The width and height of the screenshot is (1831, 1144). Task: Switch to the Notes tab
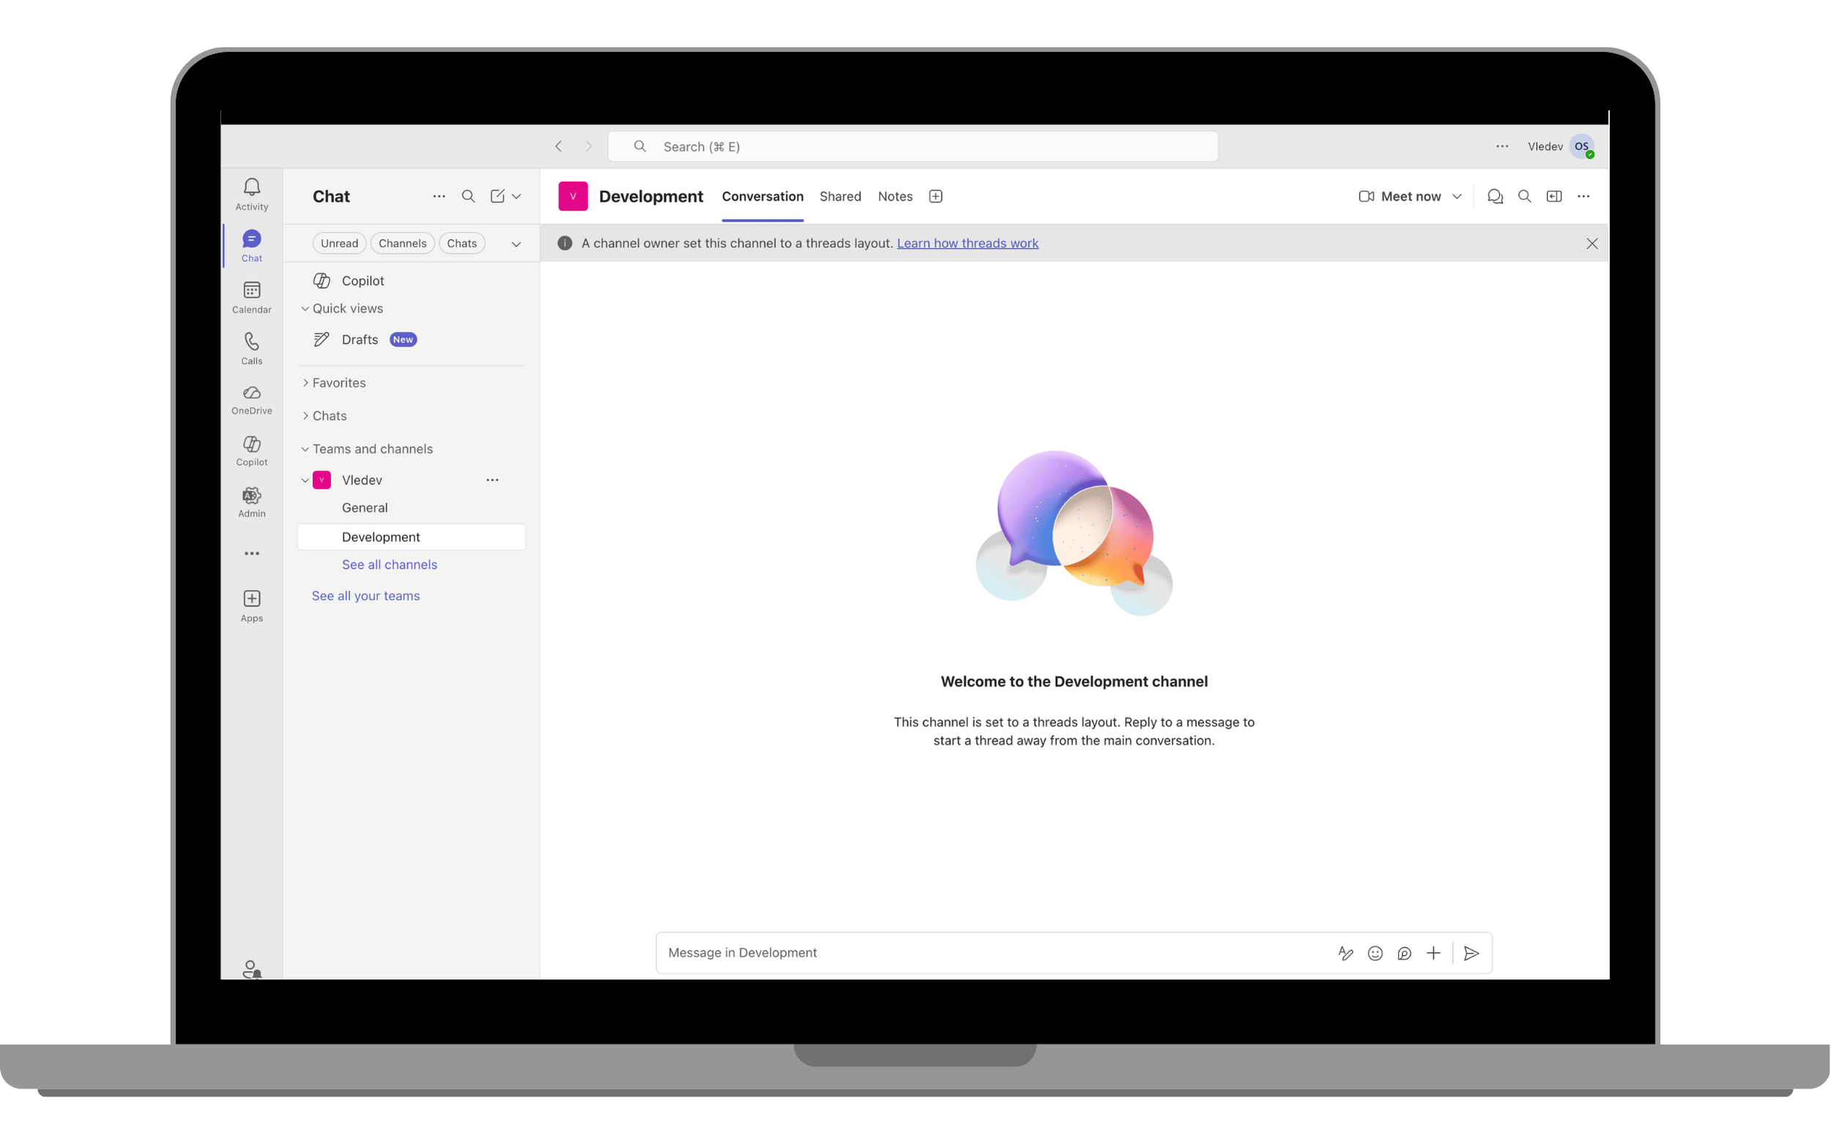[x=895, y=196]
